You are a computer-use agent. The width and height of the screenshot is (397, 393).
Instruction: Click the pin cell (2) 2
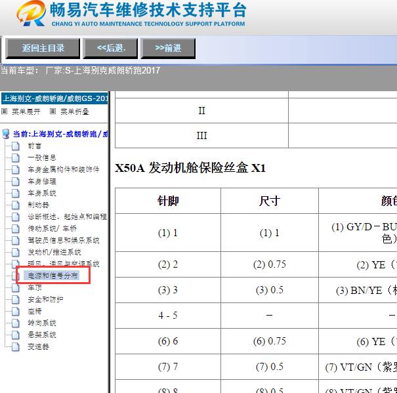coord(168,264)
